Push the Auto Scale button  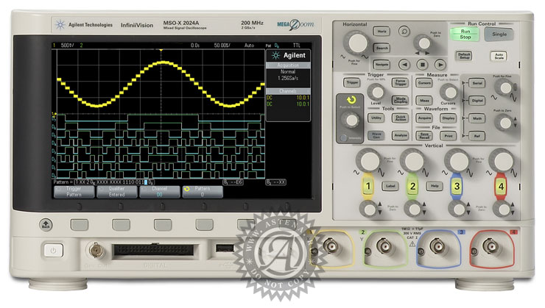(x=499, y=56)
